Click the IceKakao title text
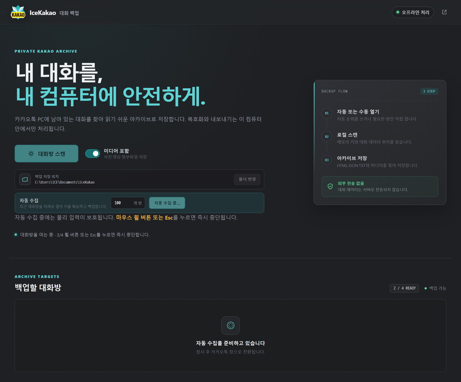 [43, 13]
